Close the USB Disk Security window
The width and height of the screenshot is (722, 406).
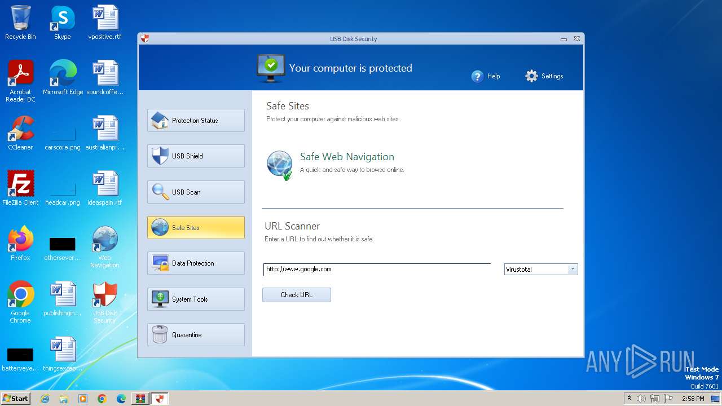[x=576, y=39]
